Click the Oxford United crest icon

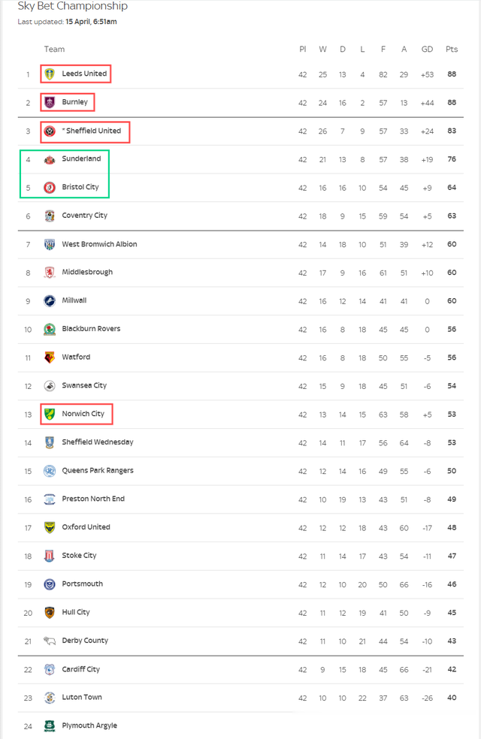(50, 527)
